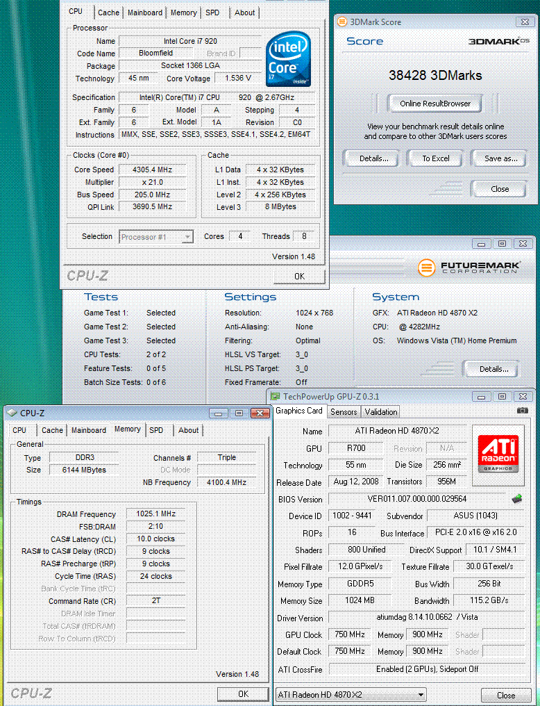Screen dimensions: 540x706
Task: Open SPD tab in lower CPU-Z window
Action: coord(156,430)
